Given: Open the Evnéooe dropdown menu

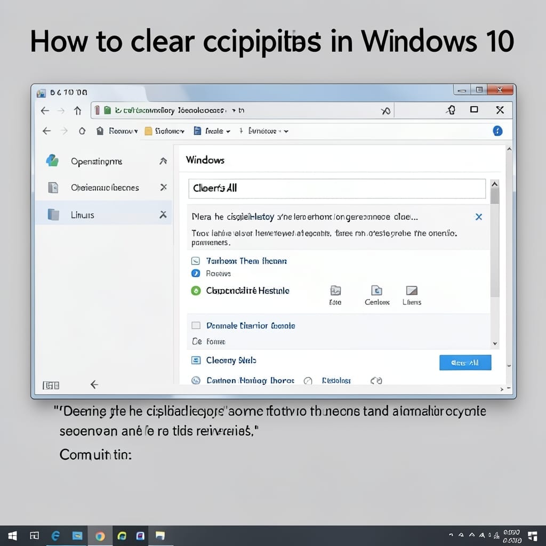Looking at the screenshot, I should (x=264, y=131).
